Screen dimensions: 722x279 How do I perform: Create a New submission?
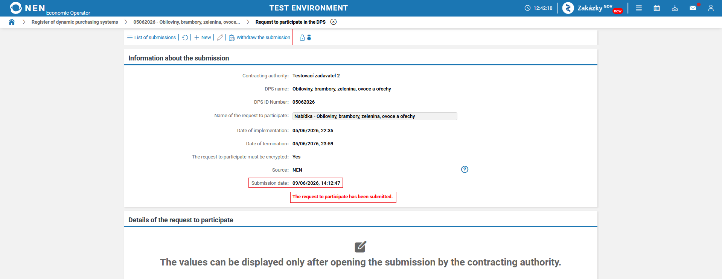203,38
